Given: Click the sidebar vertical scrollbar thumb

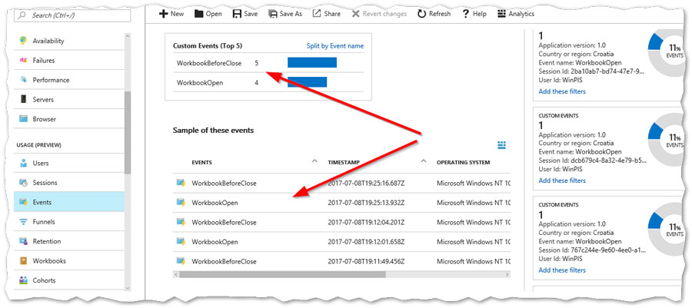Looking at the screenshot, I should pos(128,133).
